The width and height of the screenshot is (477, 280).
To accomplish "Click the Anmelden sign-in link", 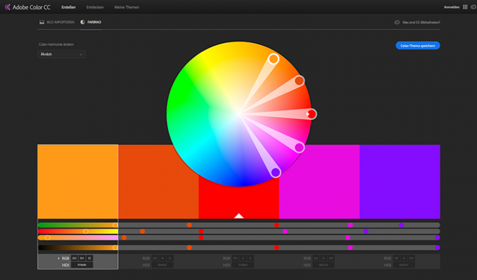I will click(x=452, y=7).
